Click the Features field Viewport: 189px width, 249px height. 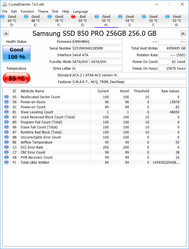pyautogui.click(x=129, y=82)
